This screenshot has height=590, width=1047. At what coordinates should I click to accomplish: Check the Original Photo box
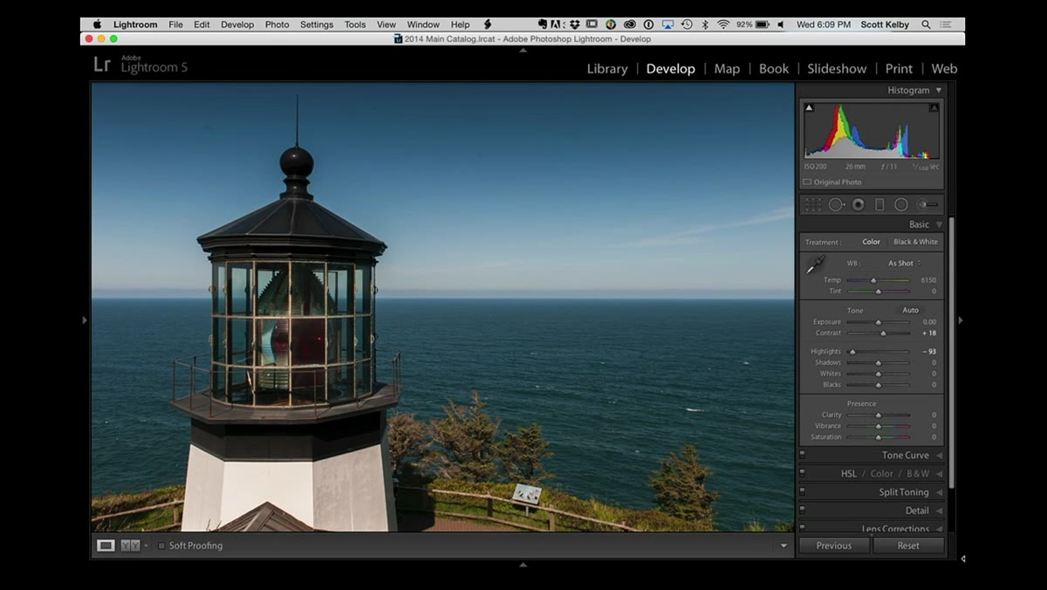(807, 182)
